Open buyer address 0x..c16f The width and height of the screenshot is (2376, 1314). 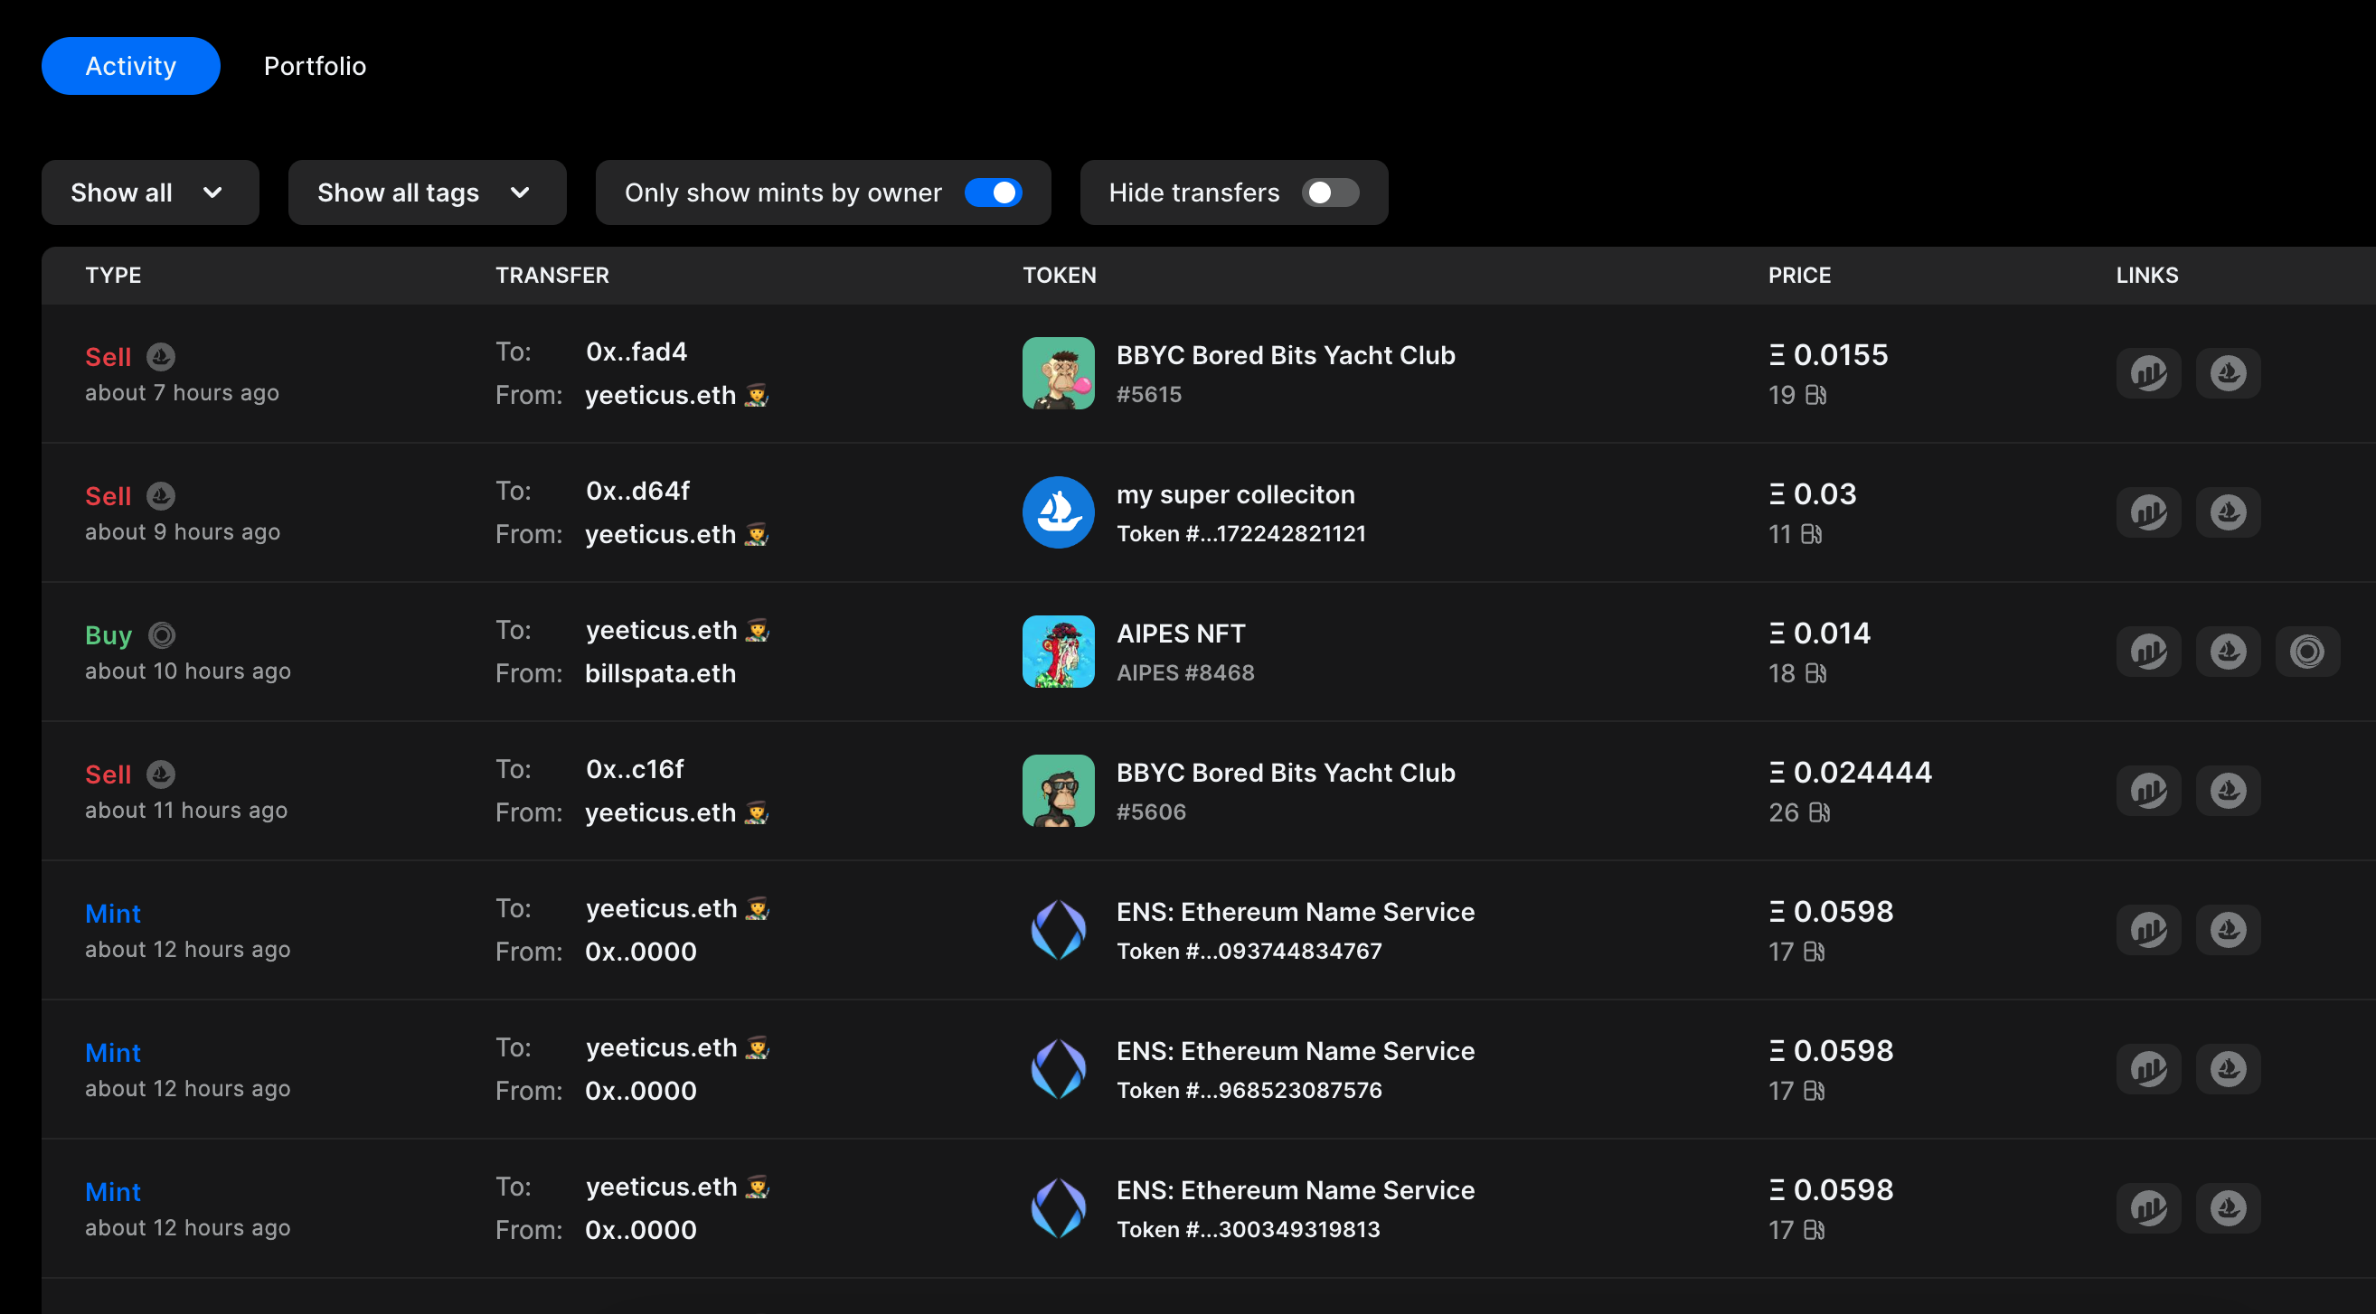click(x=635, y=770)
